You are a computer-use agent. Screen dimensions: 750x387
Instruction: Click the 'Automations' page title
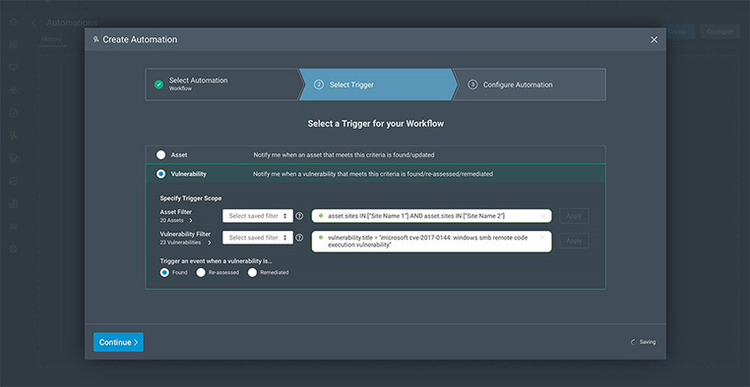[x=72, y=23]
